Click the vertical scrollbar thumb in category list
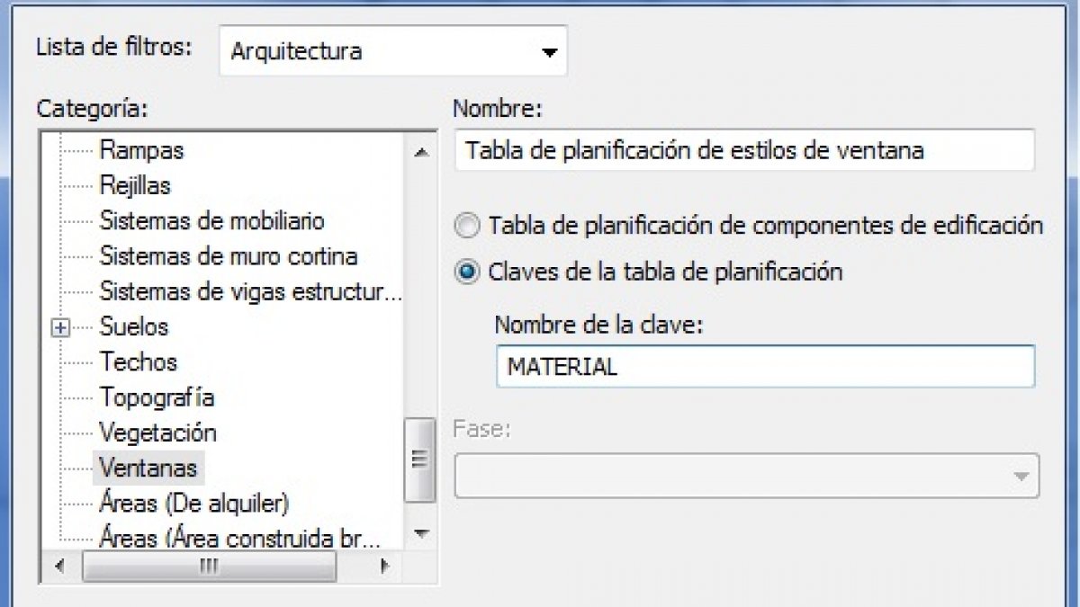The width and height of the screenshot is (1080, 607). coord(418,460)
